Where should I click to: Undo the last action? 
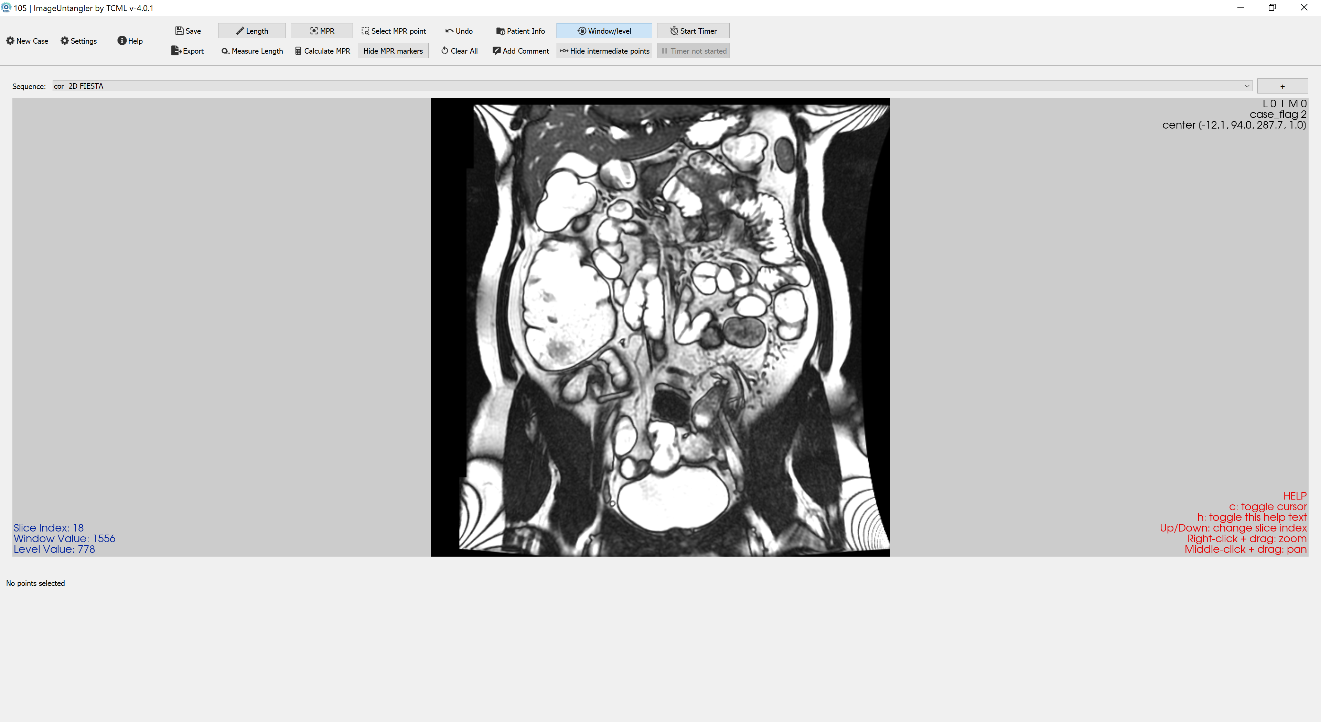tap(459, 31)
